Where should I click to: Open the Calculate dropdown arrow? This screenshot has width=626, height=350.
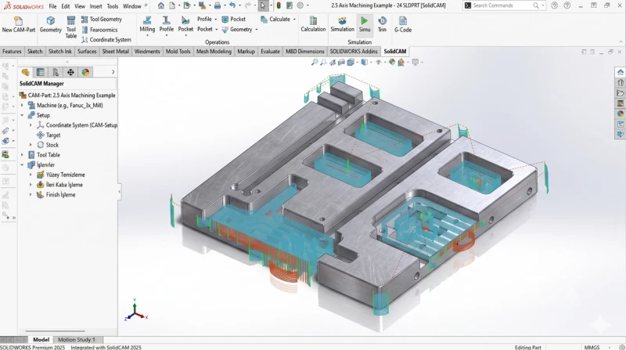[x=294, y=19]
